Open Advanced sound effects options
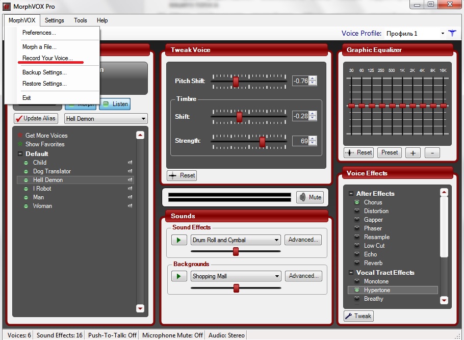This screenshot has height=340, width=464. (303, 240)
